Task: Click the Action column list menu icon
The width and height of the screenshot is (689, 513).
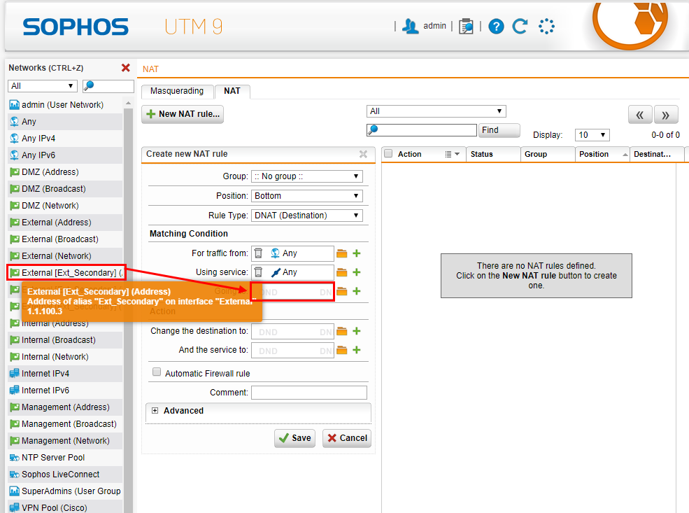Action: pos(452,154)
